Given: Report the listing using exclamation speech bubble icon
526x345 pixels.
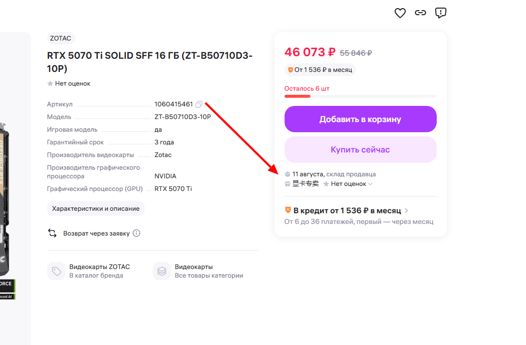Looking at the screenshot, I should point(440,13).
